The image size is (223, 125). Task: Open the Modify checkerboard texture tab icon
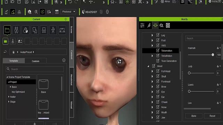pyautogui.click(x=168, y=25)
